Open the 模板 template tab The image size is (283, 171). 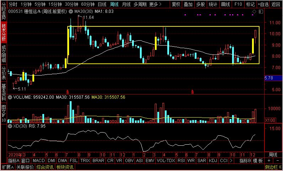coord(258,161)
